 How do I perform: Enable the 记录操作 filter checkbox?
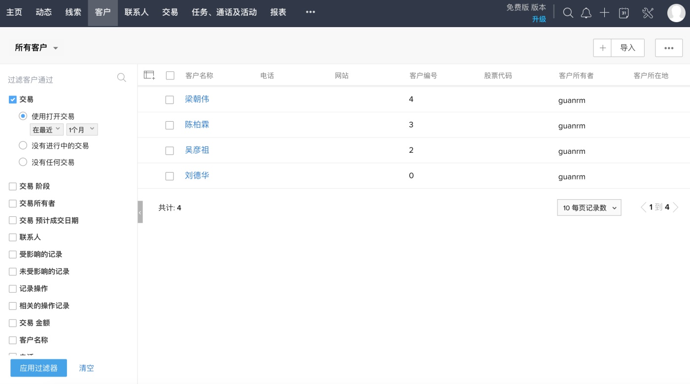tap(13, 289)
